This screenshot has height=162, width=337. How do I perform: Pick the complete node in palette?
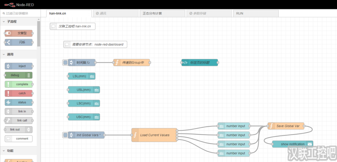pyautogui.click(x=18, y=84)
